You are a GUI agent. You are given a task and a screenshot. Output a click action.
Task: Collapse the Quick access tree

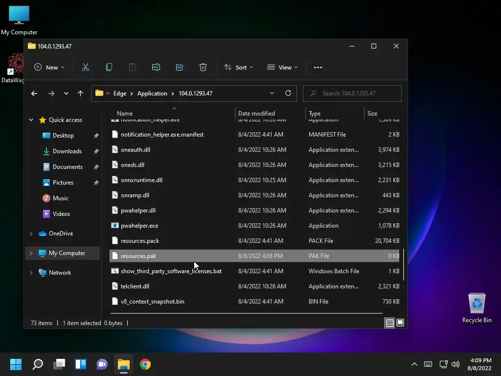[31, 120]
